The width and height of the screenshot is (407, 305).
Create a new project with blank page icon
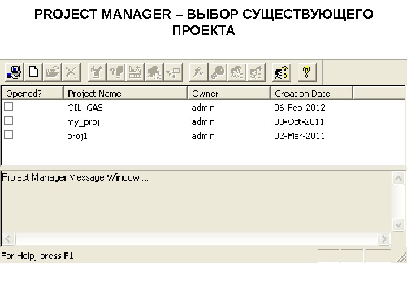coord(33,72)
